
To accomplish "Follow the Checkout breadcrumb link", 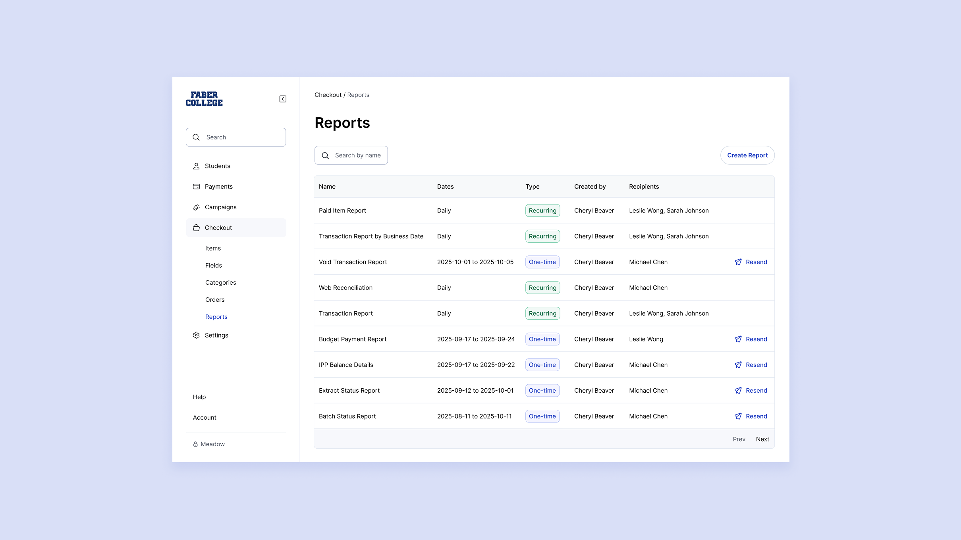I will click(x=328, y=95).
